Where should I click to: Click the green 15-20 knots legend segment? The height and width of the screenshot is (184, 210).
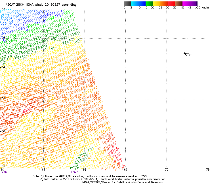(x=149, y=3)
